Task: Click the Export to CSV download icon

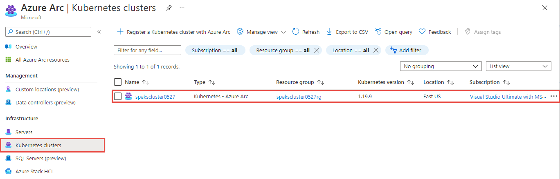Action: click(x=329, y=32)
